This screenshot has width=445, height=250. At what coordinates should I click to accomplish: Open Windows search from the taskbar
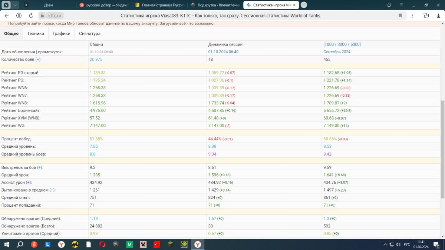(x=20, y=244)
